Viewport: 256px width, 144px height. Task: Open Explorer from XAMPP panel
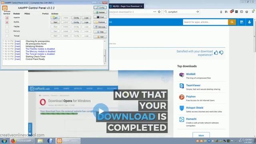(x=100, y=22)
